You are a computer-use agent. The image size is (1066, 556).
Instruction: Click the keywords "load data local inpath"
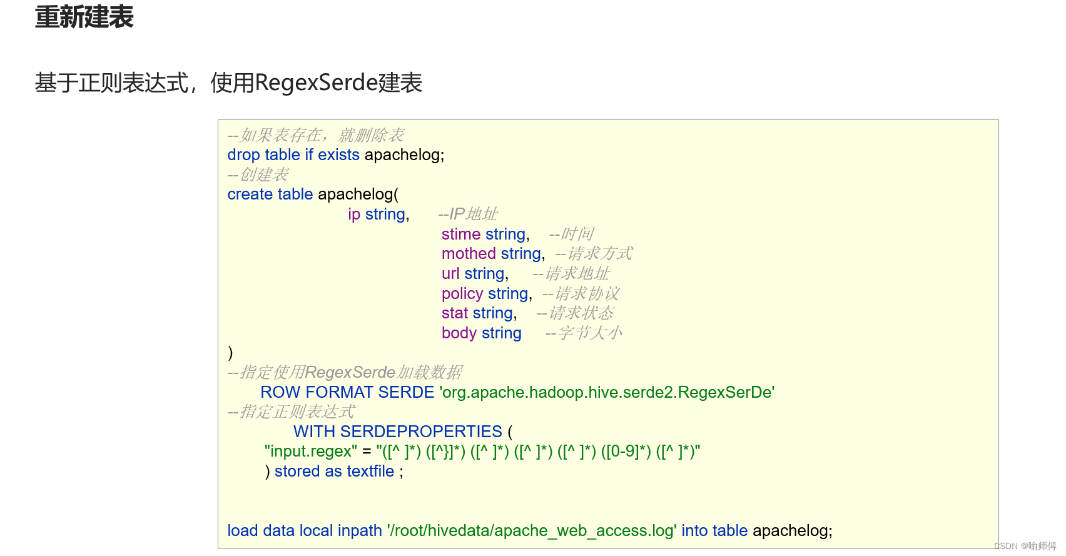305,531
